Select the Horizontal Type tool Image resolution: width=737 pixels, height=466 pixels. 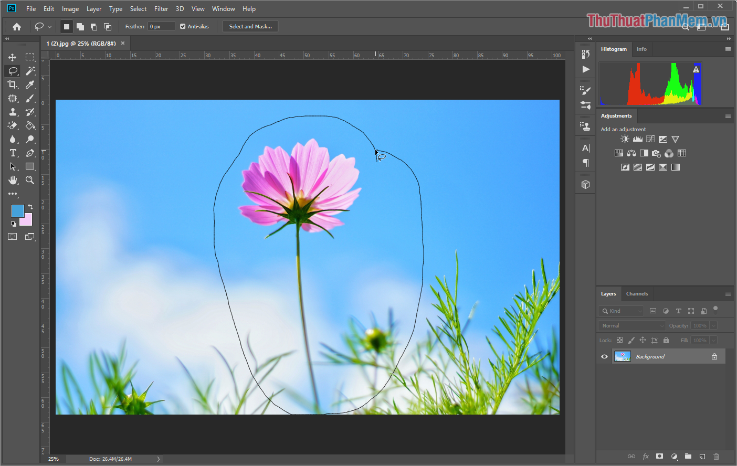[x=13, y=153]
